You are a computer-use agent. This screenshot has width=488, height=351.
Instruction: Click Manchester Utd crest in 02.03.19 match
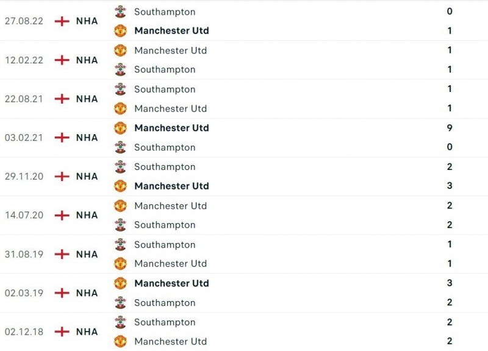tap(120, 283)
